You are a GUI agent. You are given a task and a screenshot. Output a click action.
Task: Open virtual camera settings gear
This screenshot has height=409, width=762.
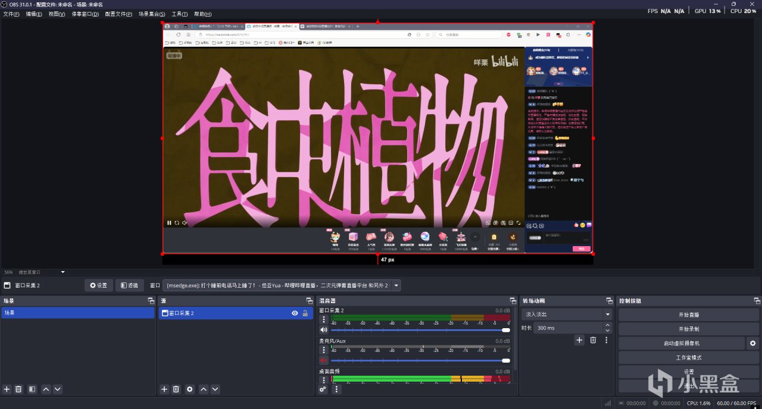click(x=753, y=343)
